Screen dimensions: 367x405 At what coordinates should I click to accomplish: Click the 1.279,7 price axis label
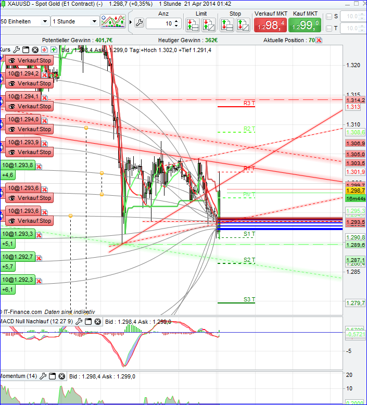356,303
